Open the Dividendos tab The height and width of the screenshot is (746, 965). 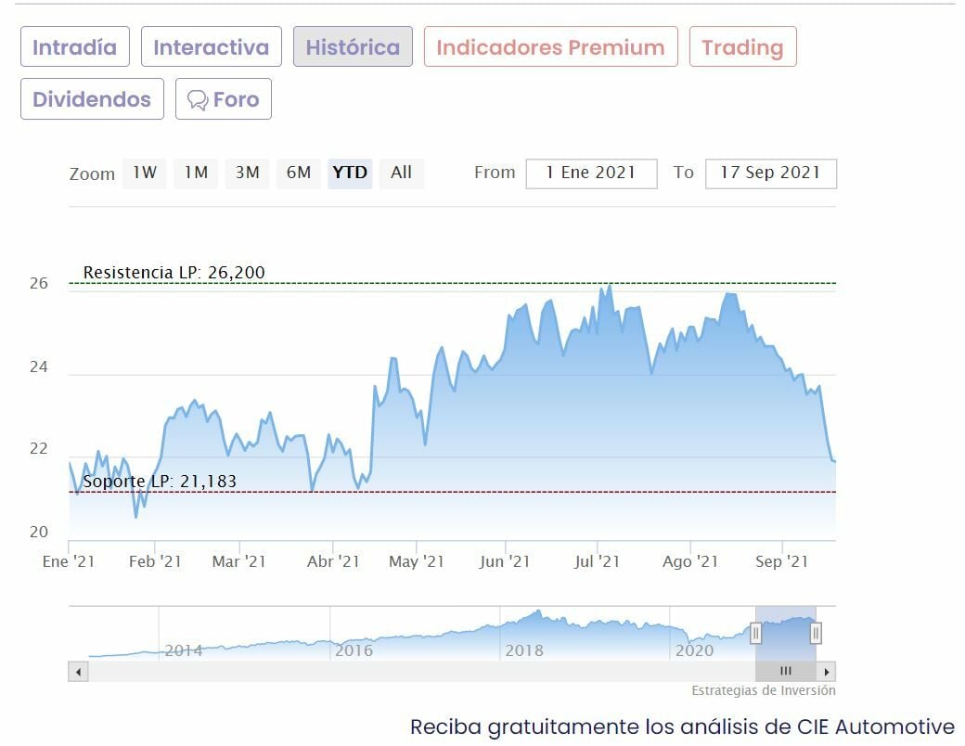point(92,99)
